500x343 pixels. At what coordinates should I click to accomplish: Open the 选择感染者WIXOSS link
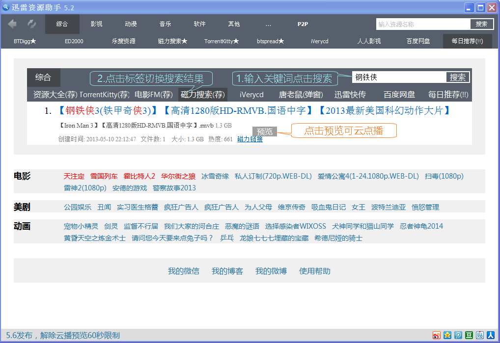click(296, 226)
